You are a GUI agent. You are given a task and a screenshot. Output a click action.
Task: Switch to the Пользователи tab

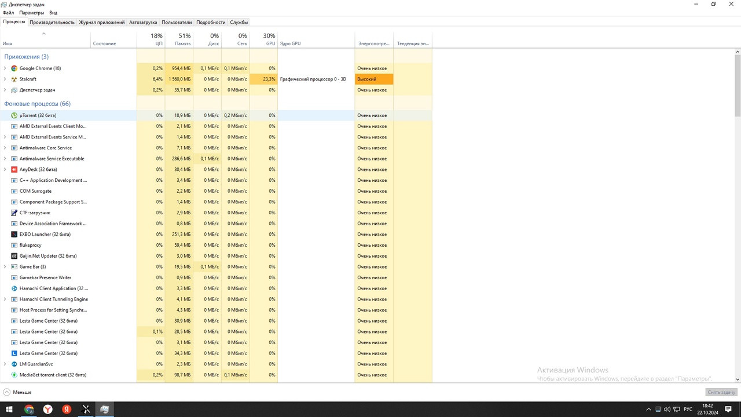(177, 22)
